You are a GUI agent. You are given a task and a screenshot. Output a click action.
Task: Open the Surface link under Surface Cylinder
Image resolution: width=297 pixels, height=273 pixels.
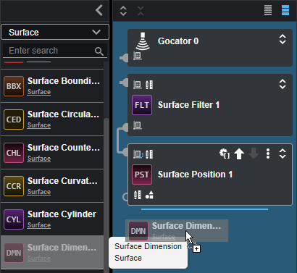(x=39, y=225)
